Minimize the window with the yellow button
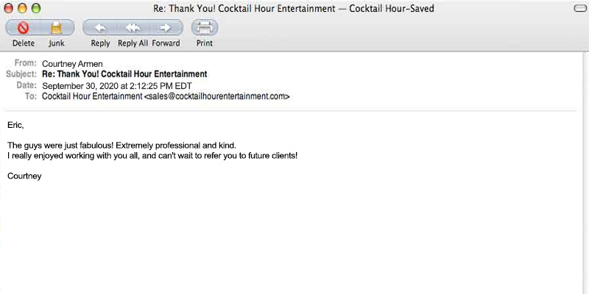The height and width of the screenshot is (294, 589). click(x=22, y=8)
